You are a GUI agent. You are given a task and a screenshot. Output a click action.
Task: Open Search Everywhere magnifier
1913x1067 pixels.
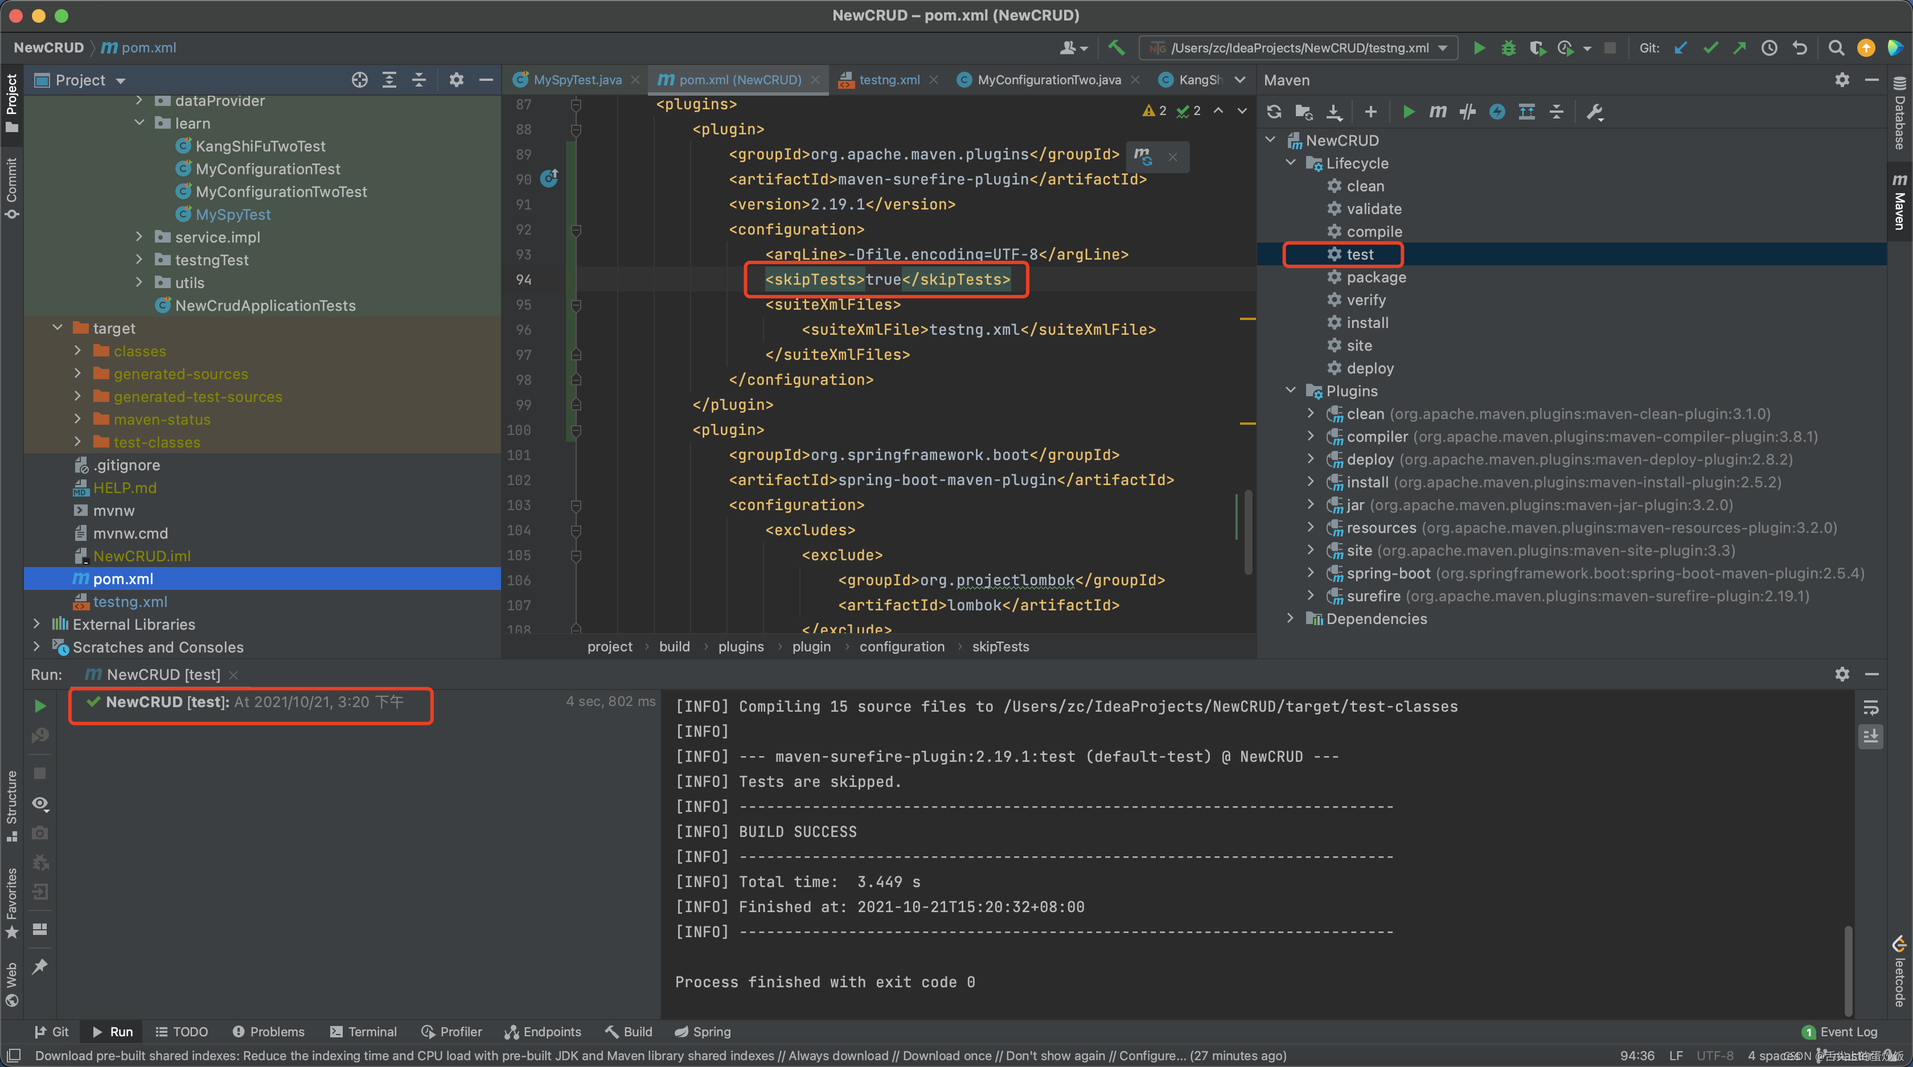point(1836,47)
